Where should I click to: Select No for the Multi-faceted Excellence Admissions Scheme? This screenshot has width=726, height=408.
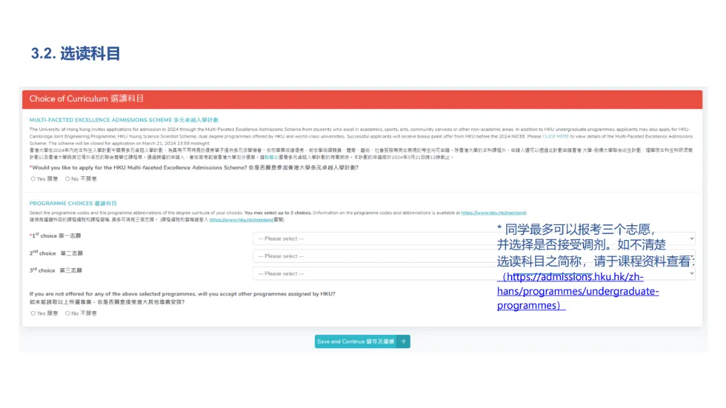[x=67, y=179]
